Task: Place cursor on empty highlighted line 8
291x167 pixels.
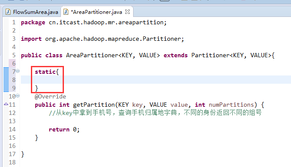Action: tap(156, 80)
